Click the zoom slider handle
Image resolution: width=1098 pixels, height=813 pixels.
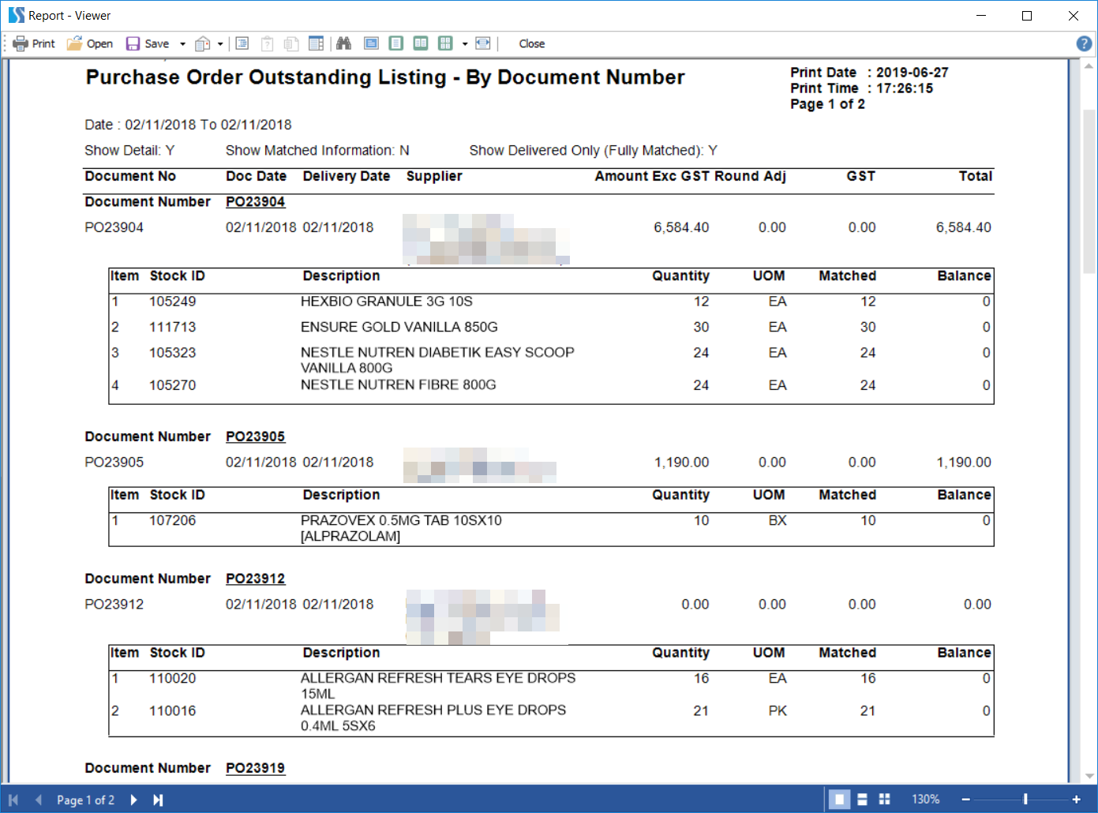click(1025, 800)
